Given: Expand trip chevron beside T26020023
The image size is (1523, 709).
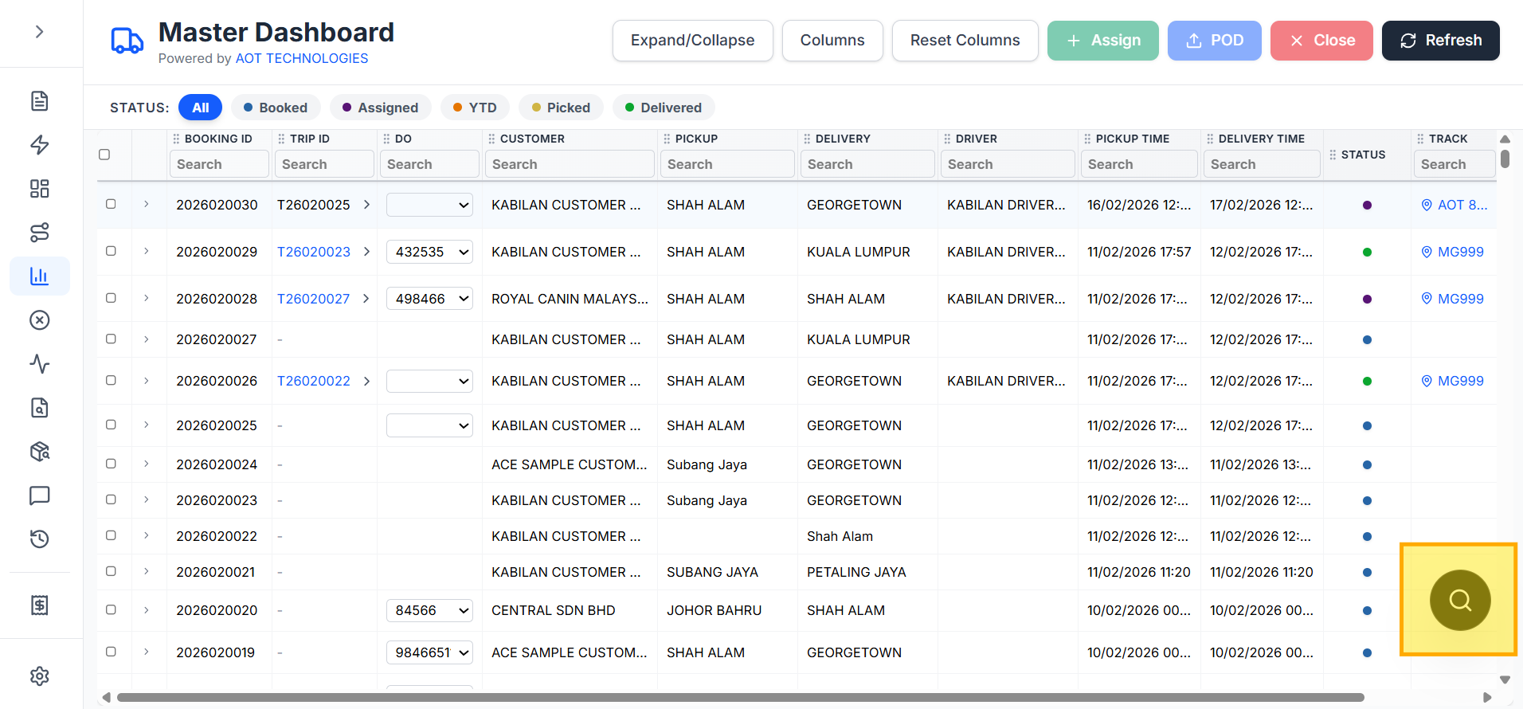Looking at the screenshot, I should click(366, 252).
